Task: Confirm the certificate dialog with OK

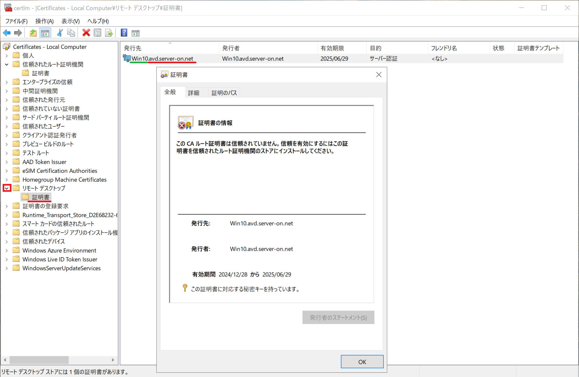Action: 362,362
